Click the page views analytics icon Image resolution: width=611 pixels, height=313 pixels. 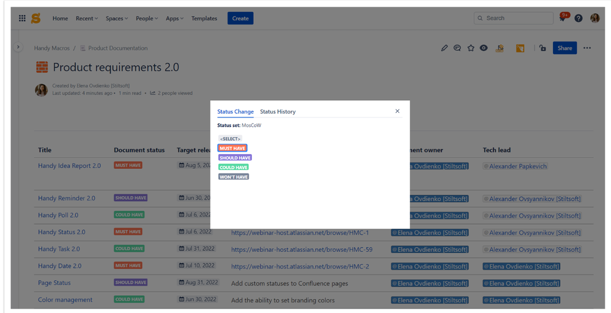[153, 93]
